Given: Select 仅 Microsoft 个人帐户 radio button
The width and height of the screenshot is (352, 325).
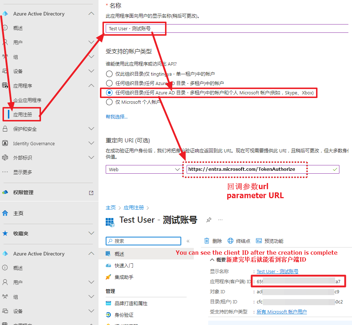Looking at the screenshot, I should click(x=109, y=102).
